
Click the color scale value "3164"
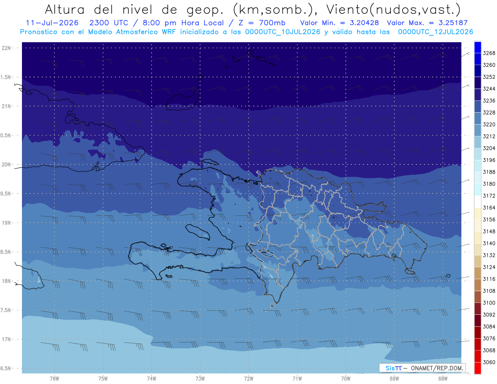489,208
